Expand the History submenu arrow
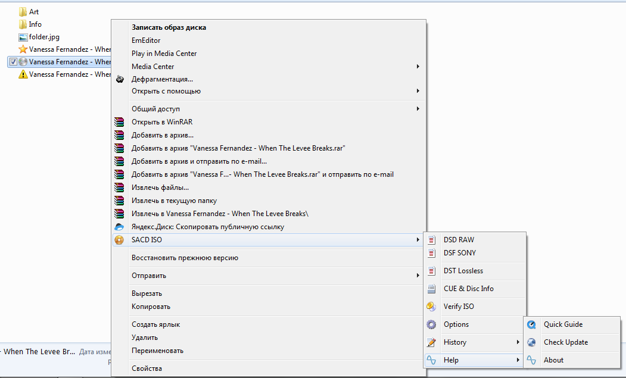Screen dimensions: 626x378 tap(518, 342)
